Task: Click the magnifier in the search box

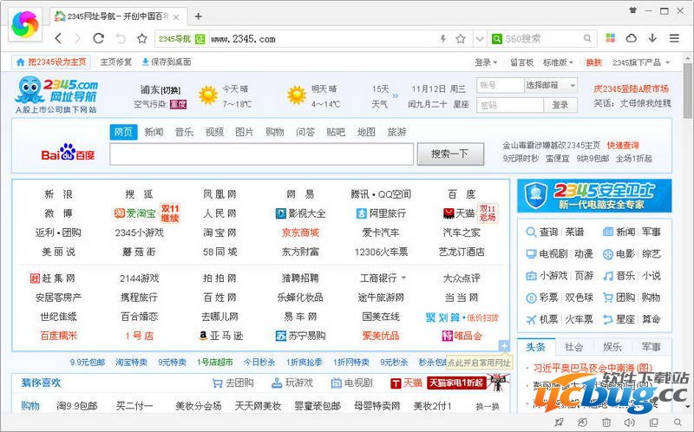Action: click(x=587, y=38)
